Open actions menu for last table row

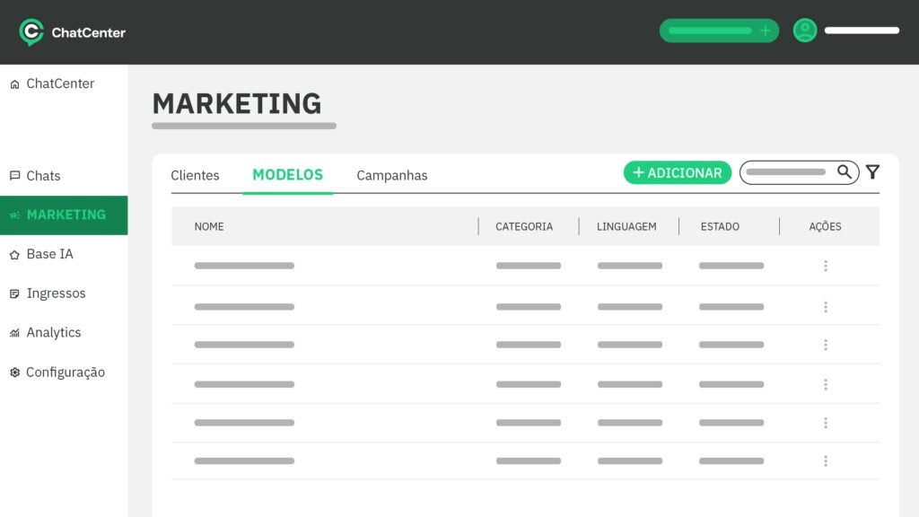[825, 461]
